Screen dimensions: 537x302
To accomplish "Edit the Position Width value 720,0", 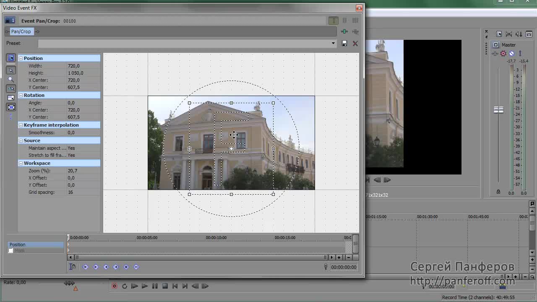I will tap(83, 66).
